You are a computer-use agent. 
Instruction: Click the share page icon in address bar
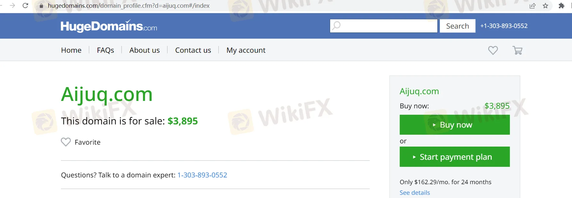pos(532,5)
